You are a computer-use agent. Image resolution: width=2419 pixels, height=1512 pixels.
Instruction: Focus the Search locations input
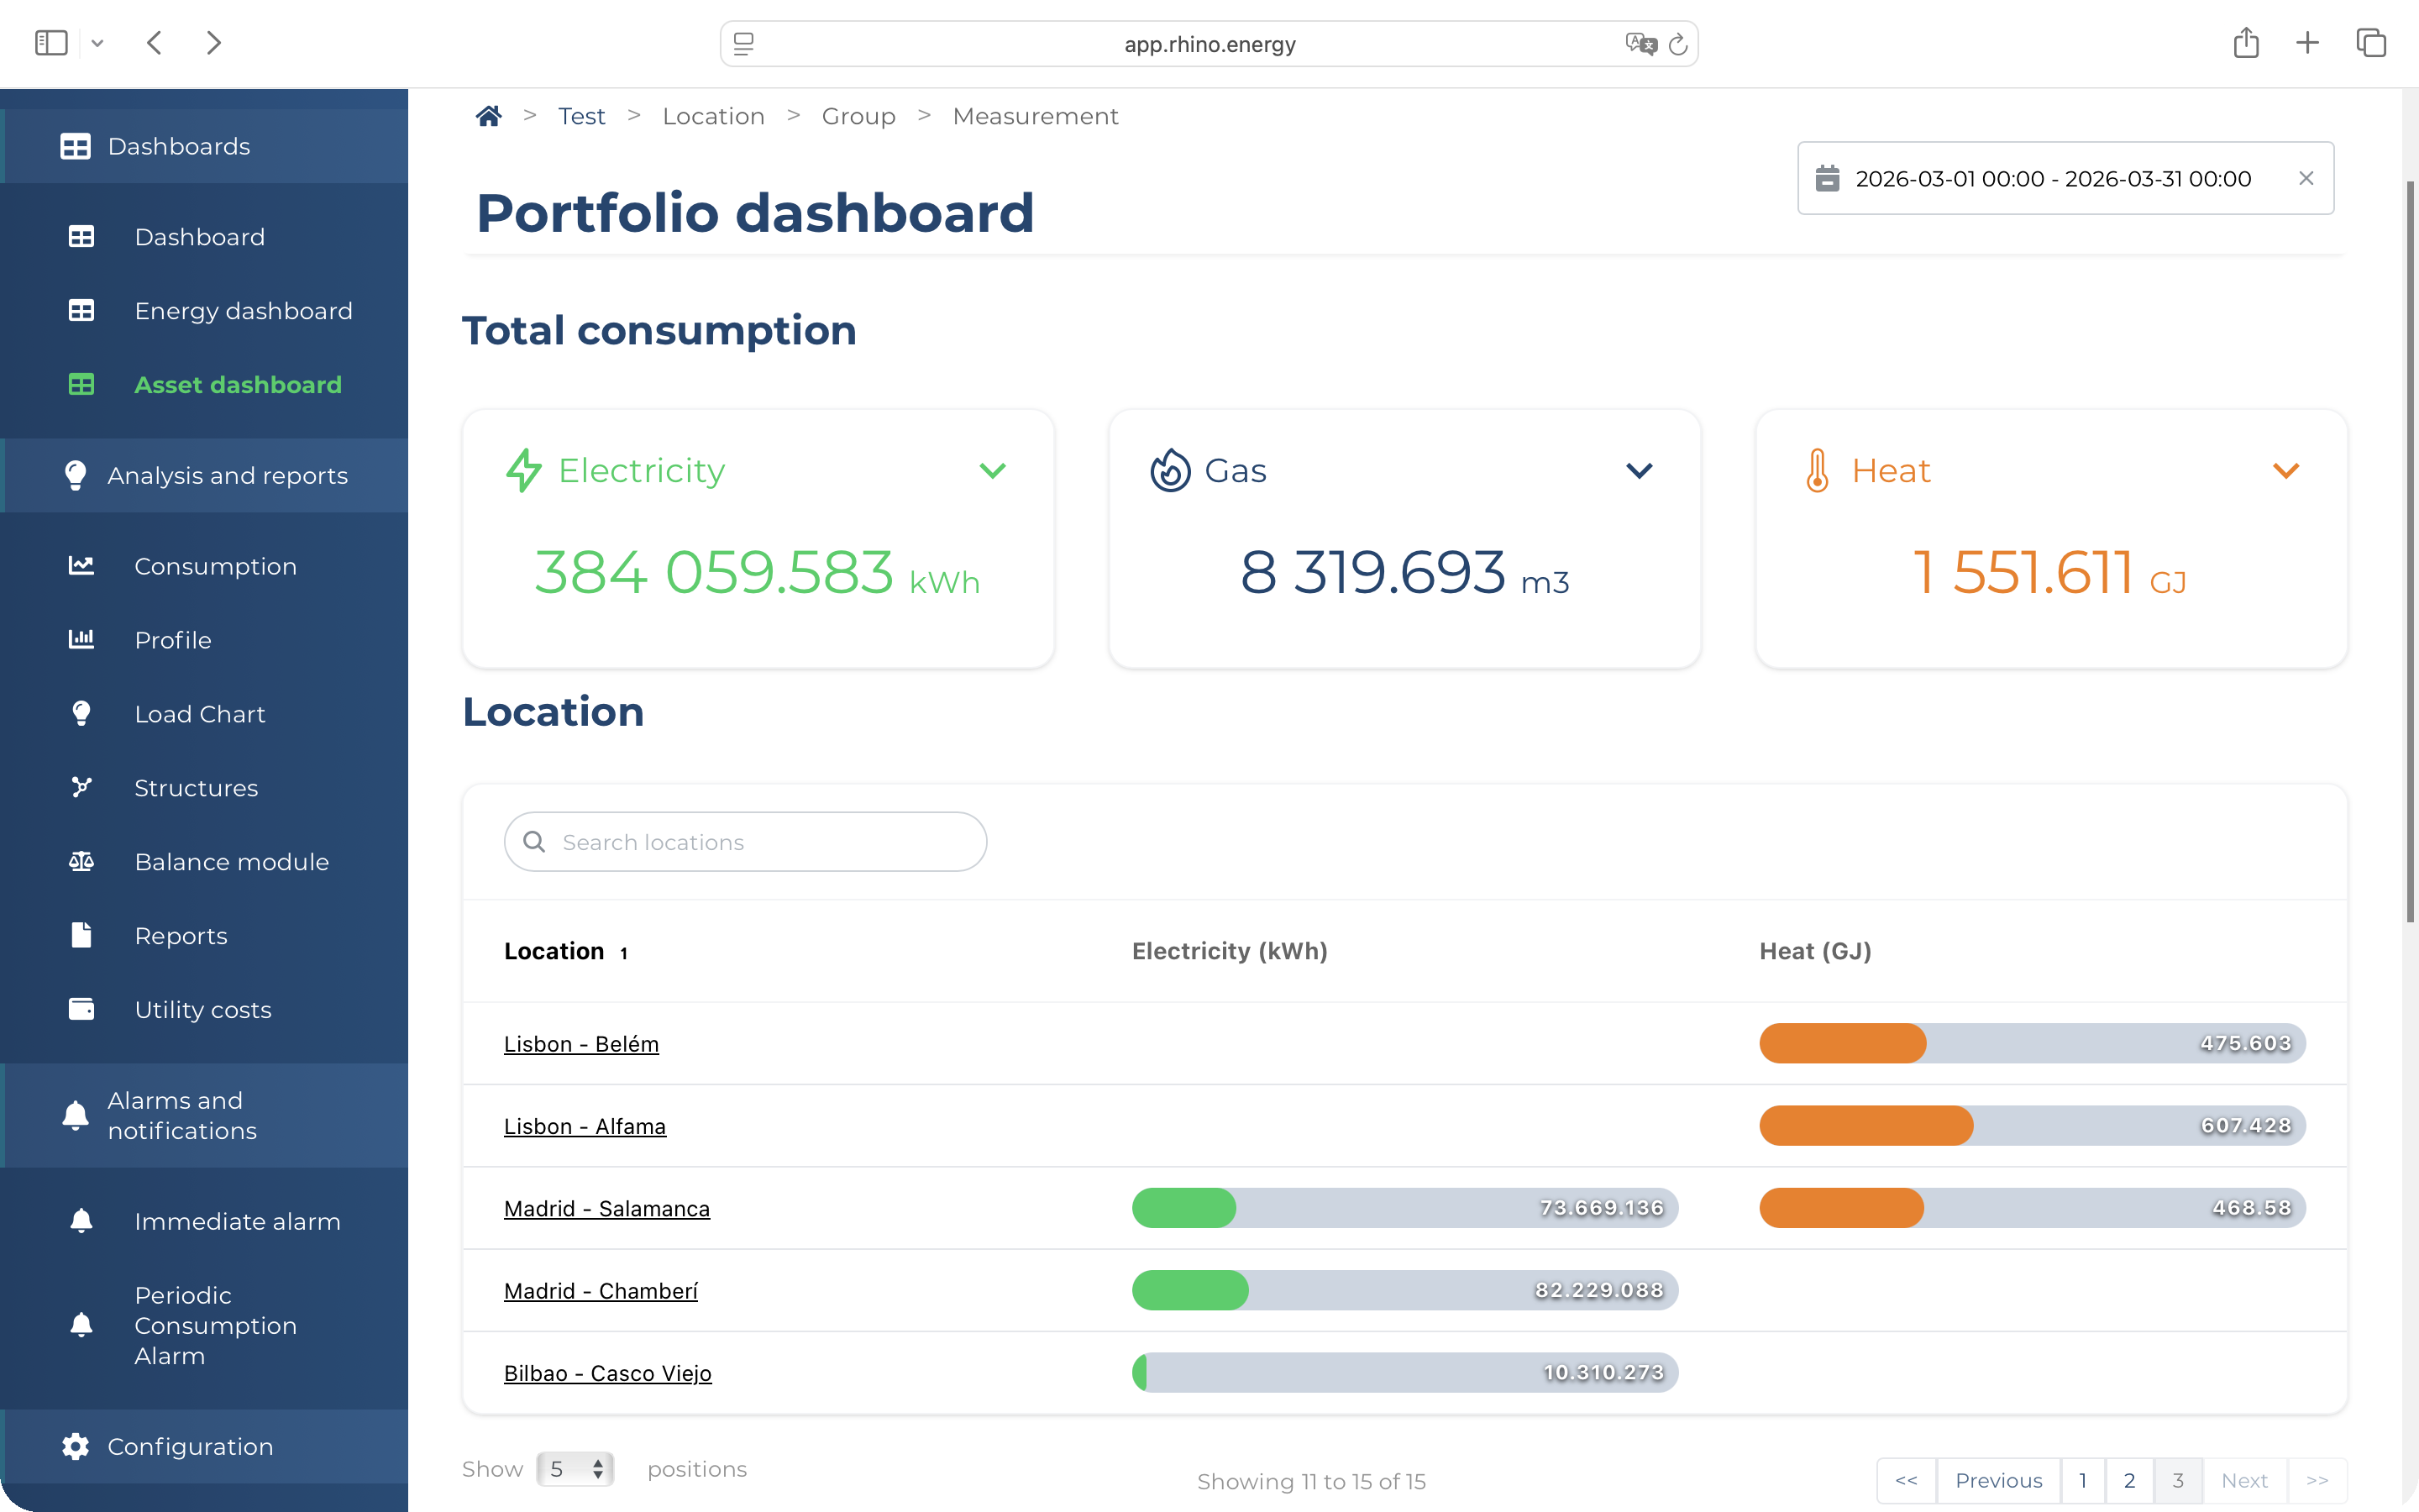point(746,842)
